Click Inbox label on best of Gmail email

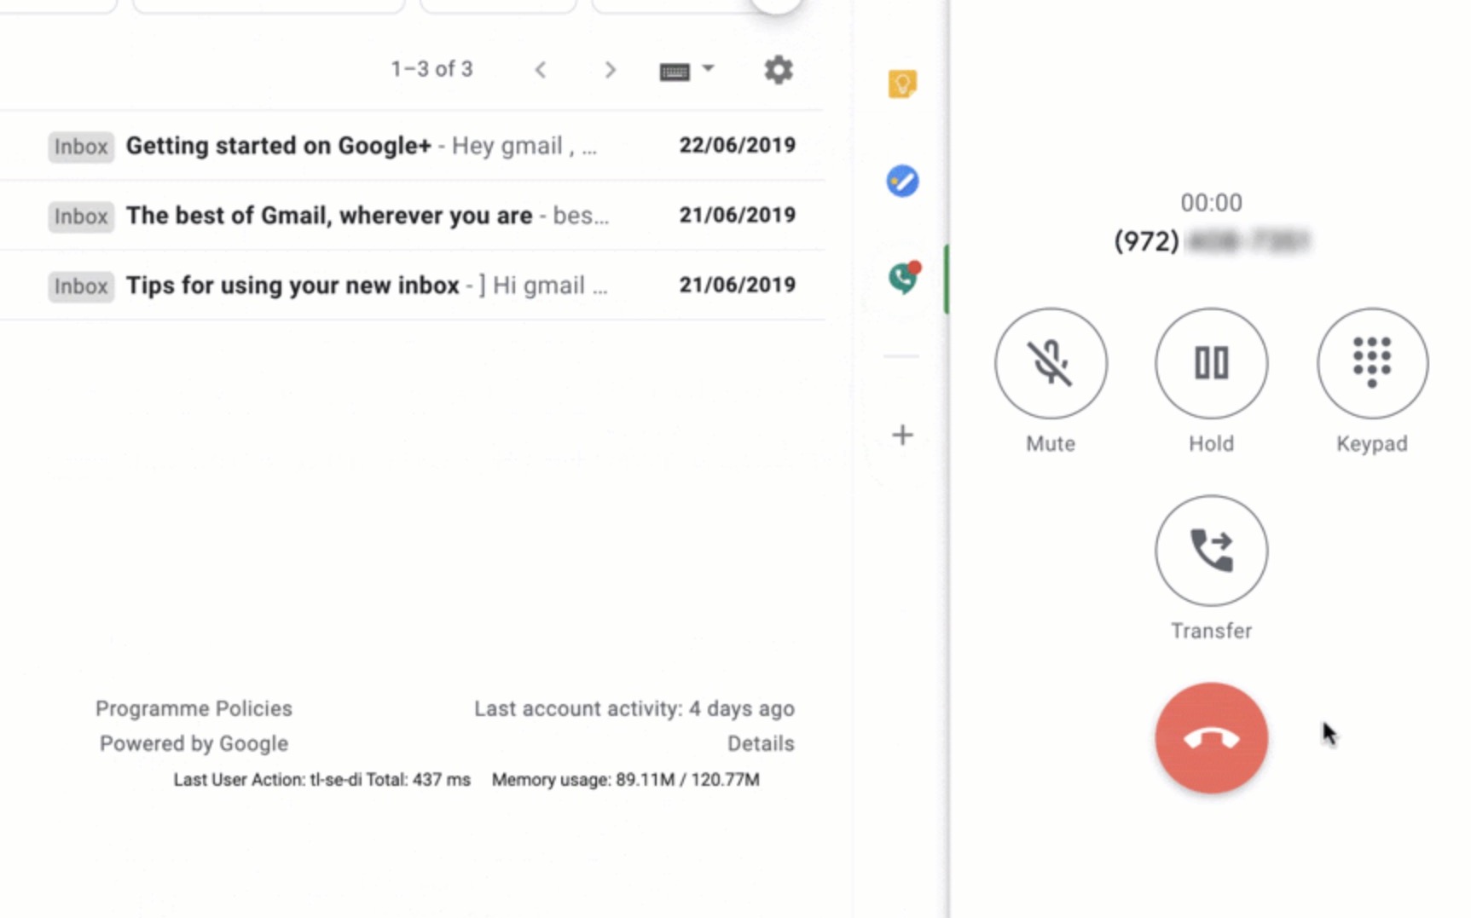(x=81, y=217)
